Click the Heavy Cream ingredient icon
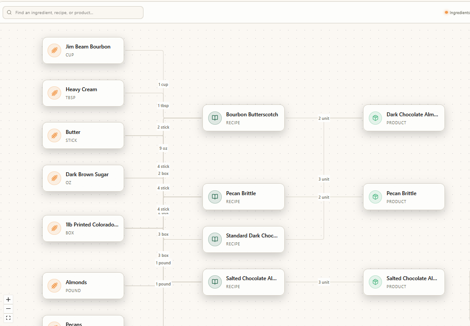This screenshot has width=470, height=326. pyautogui.click(x=54, y=93)
